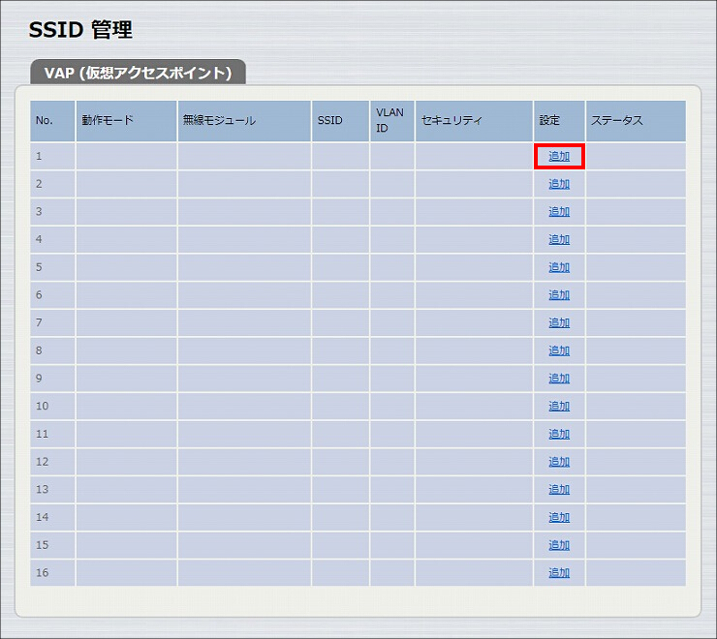Select 追加 in row 12
This screenshot has width=717, height=639.
point(559,462)
